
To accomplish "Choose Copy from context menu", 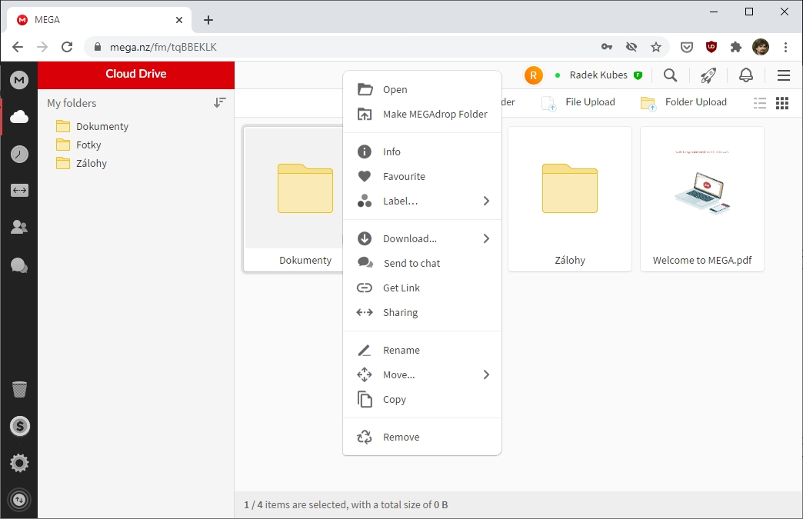I will point(422,399).
